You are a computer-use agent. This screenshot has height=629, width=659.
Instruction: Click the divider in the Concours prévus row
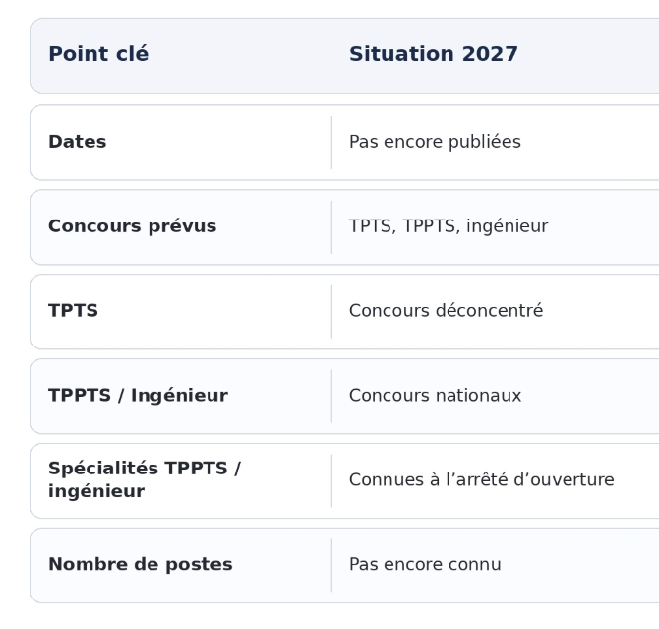331,226
